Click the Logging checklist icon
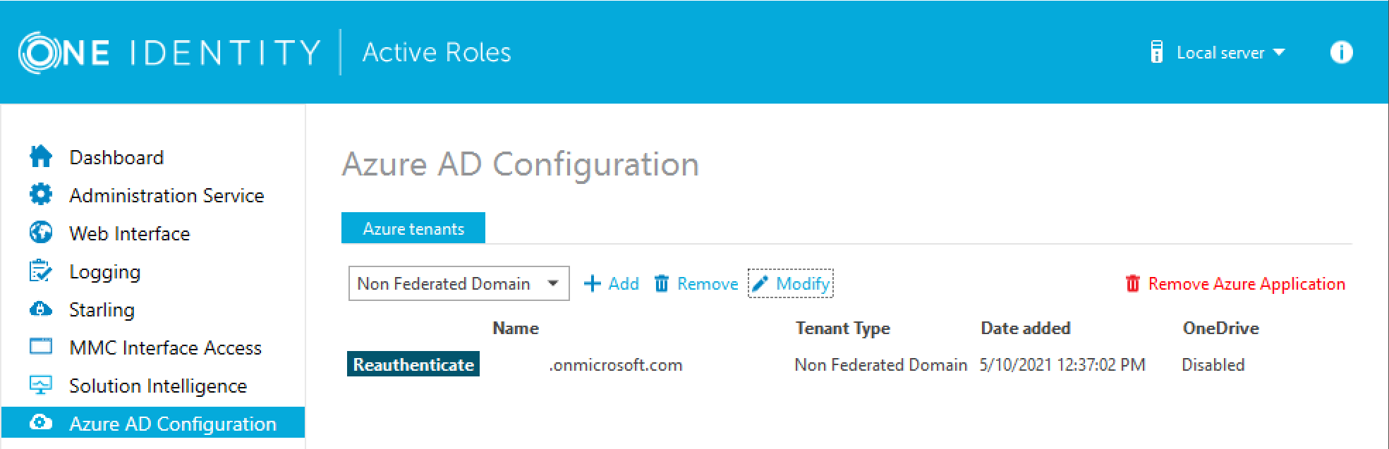Viewport: 1389px width, 449px height. pos(41,271)
